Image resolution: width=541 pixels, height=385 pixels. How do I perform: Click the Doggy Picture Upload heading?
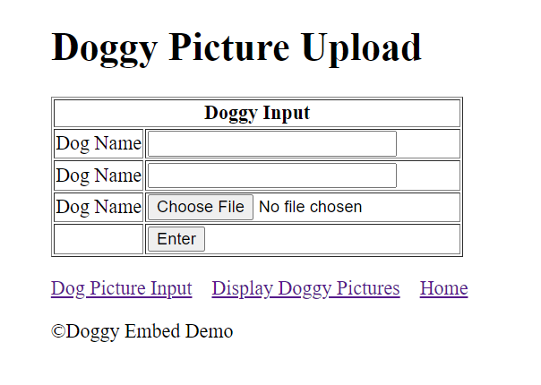click(236, 48)
